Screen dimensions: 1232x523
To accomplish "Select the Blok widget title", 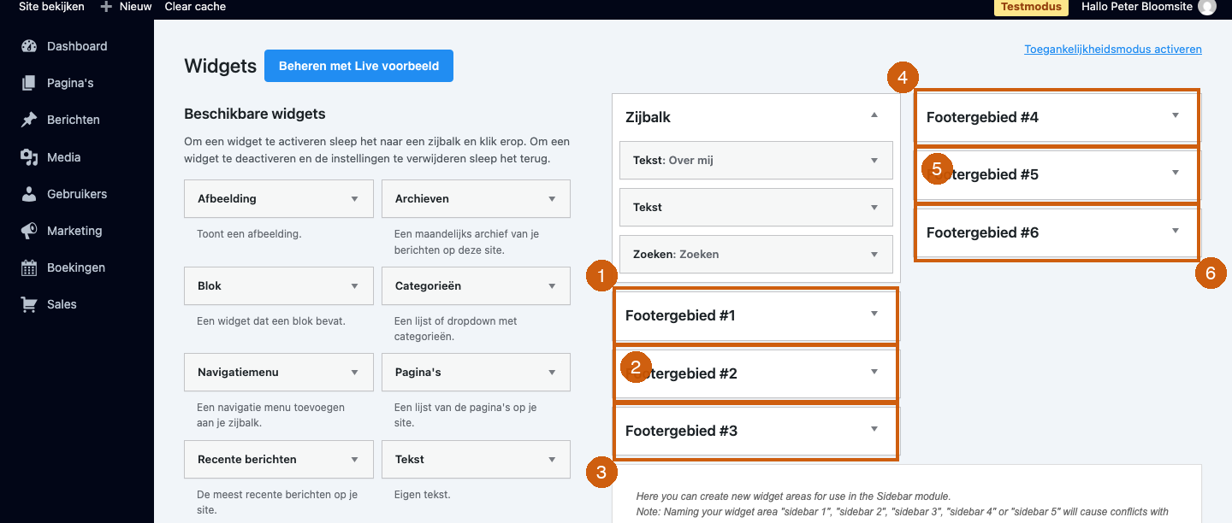I will 210,285.
